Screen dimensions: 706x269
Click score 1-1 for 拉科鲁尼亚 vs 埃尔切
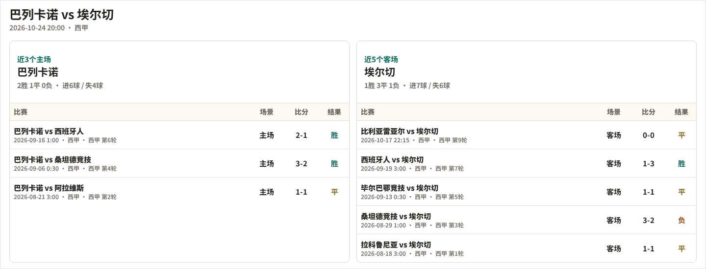click(x=649, y=248)
